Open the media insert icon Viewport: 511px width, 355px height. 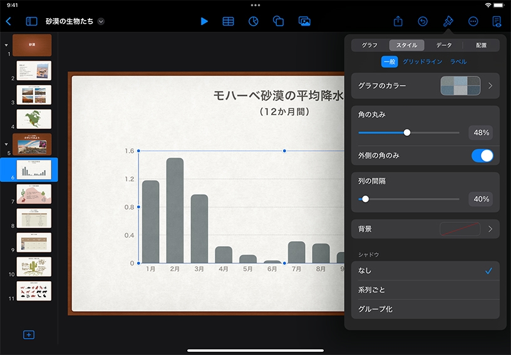pos(304,21)
